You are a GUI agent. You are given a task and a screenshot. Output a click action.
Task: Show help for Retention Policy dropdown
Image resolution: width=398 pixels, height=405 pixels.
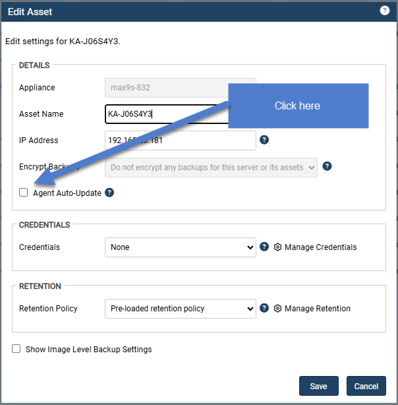click(264, 308)
